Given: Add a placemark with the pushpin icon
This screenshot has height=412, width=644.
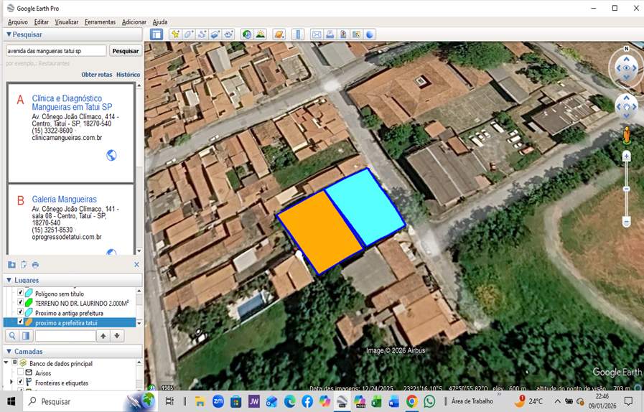Looking at the screenshot, I should coord(175,34).
